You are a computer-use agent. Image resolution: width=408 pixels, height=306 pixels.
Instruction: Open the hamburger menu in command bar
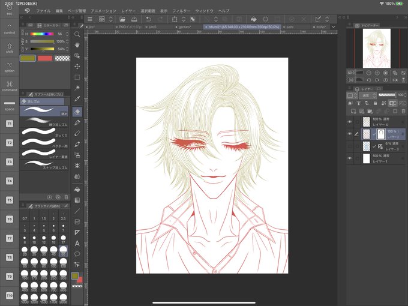click(x=90, y=19)
